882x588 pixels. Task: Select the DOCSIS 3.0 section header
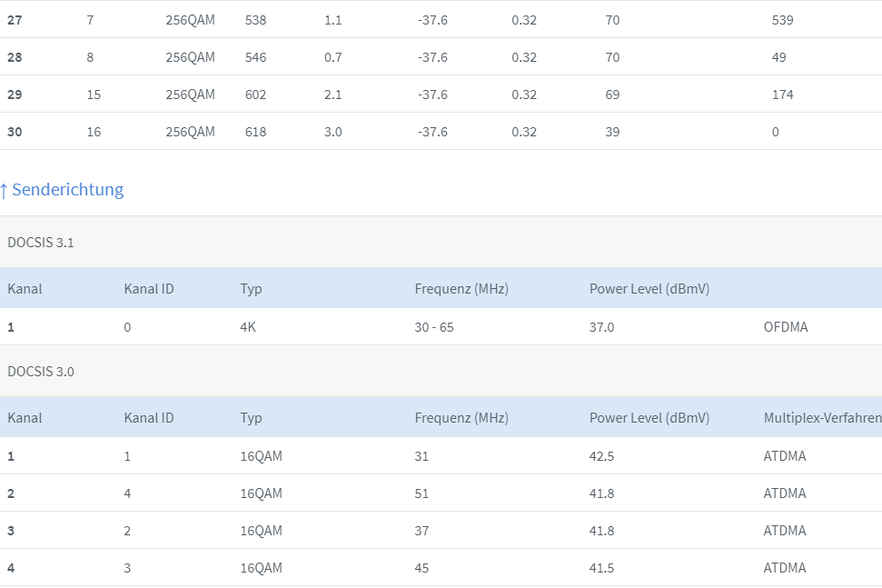click(x=441, y=372)
